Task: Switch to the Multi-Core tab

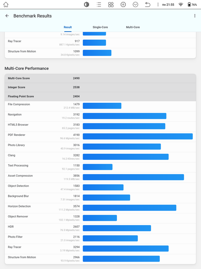Action: click(x=133, y=27)
